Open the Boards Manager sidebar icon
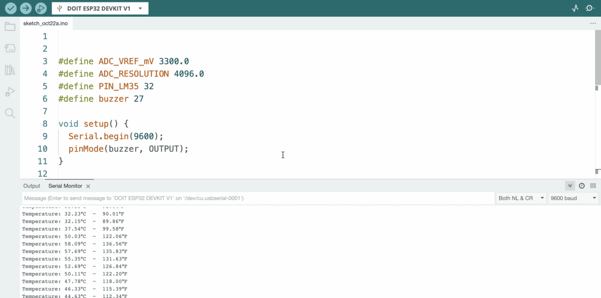Viewport: 601px width, 298px height. pyautogui.click(x=10, y=48)
